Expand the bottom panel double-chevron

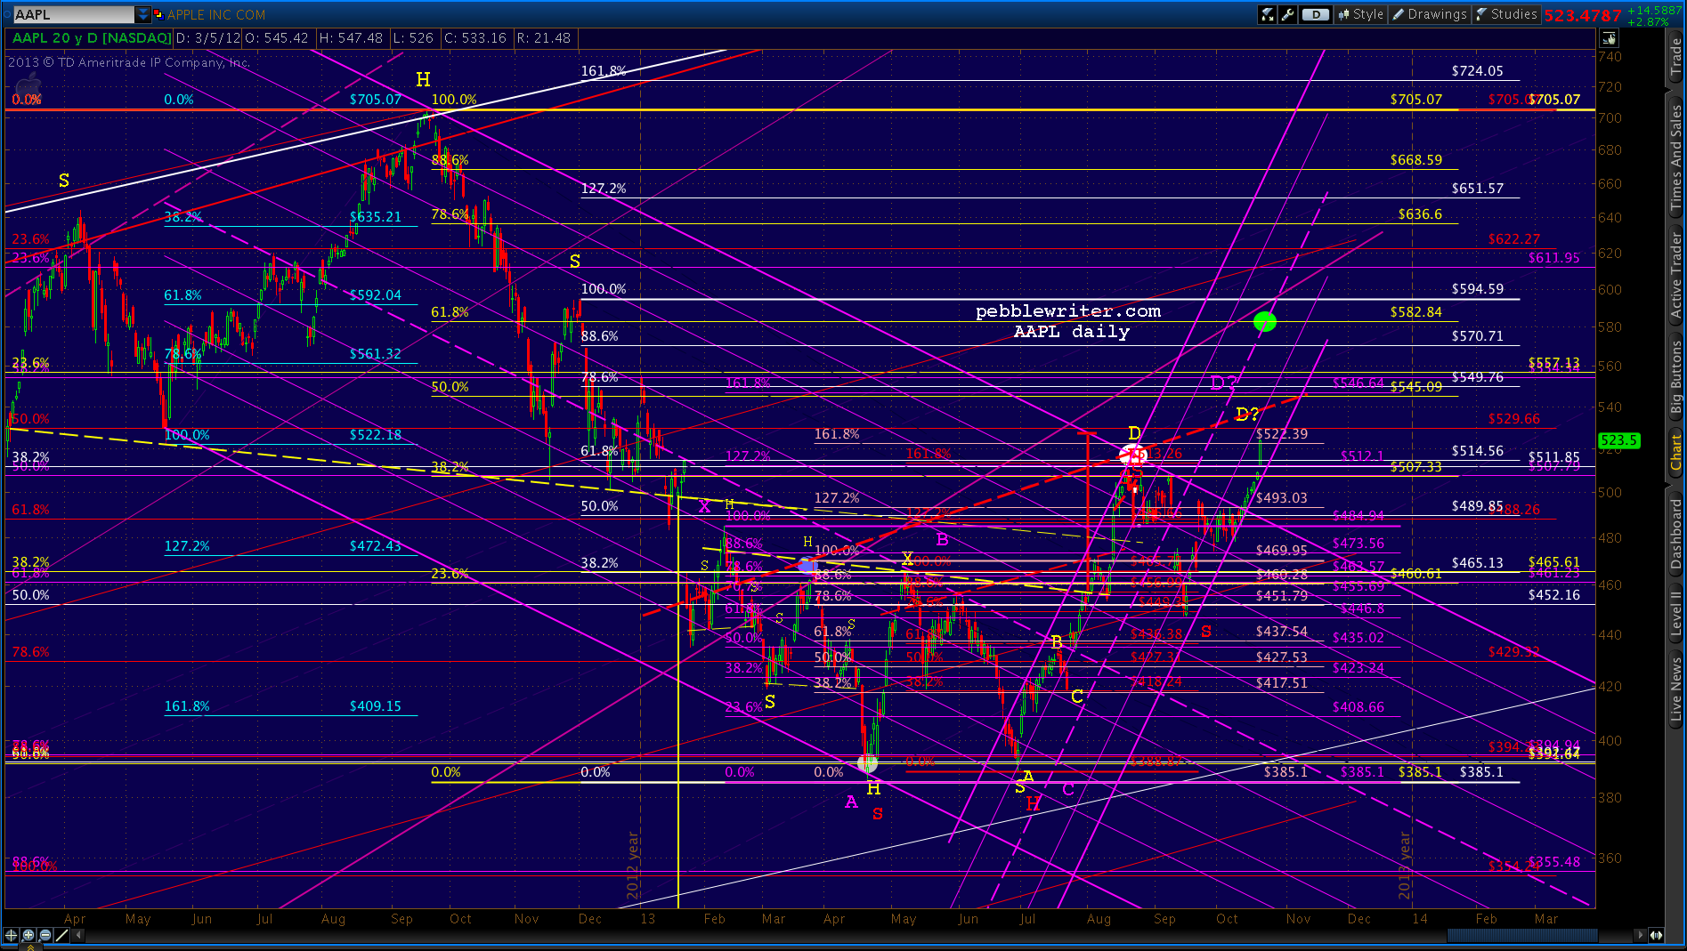(29, 947)
